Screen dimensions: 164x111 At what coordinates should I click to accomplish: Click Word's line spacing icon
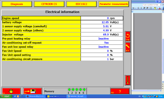click(133, 8)
